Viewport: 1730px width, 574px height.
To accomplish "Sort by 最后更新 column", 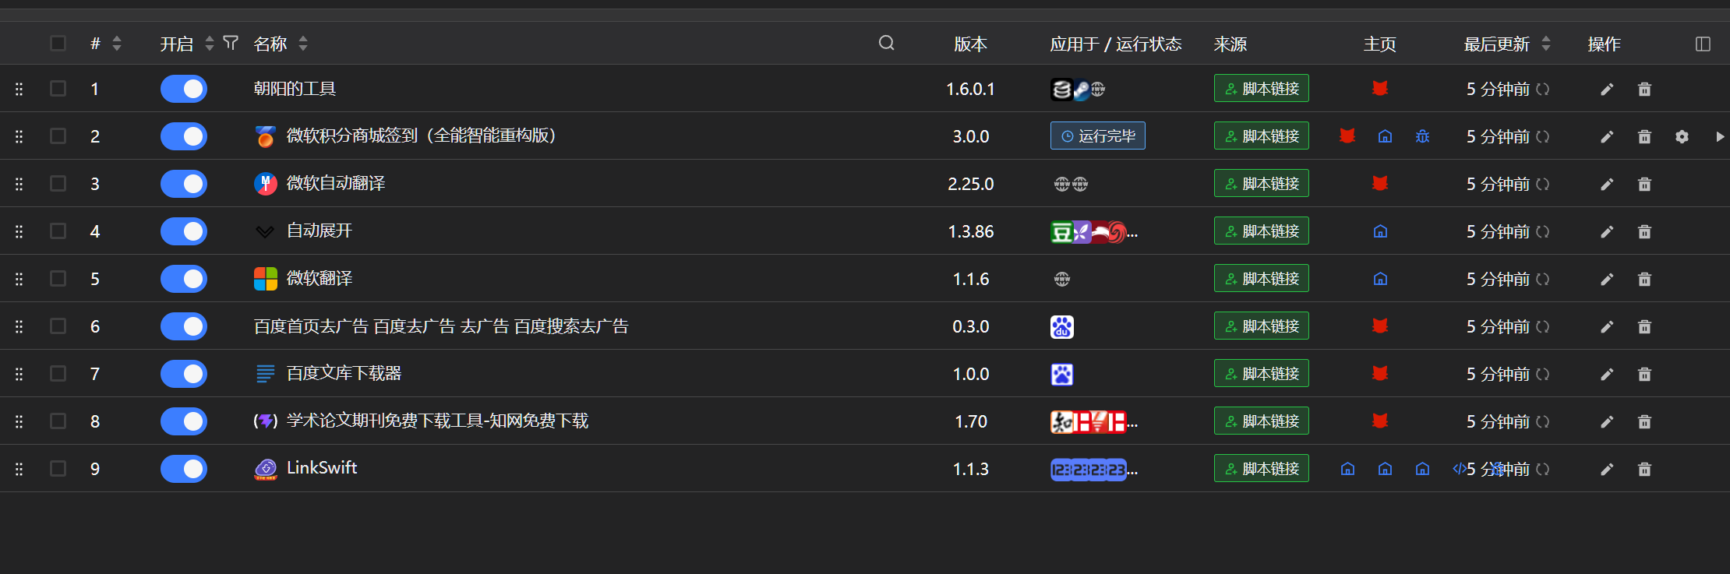I will pos(1546,44).
